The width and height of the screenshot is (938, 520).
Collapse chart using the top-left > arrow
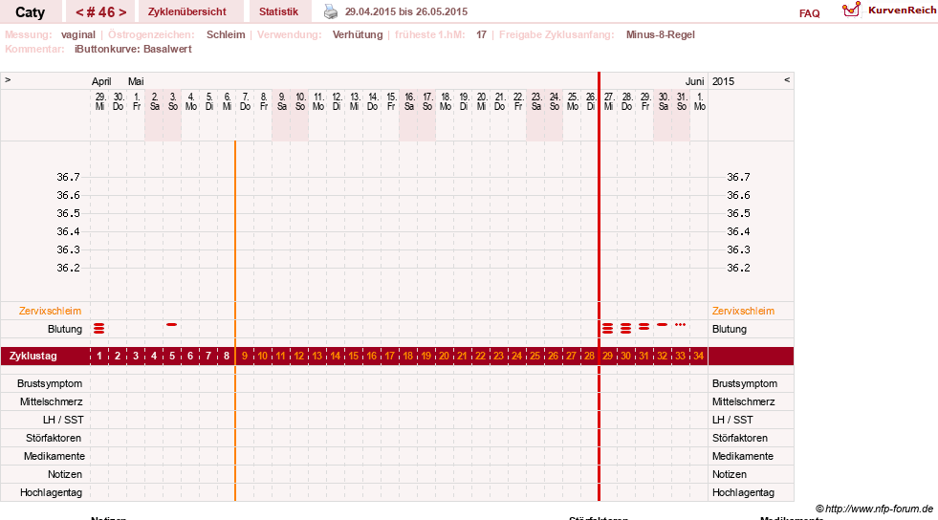[x=8, y=79]
